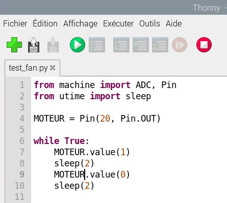This screenshot has width=227, height=203.
Task: Open a file with the load icon
Action: tap(34, 45)
